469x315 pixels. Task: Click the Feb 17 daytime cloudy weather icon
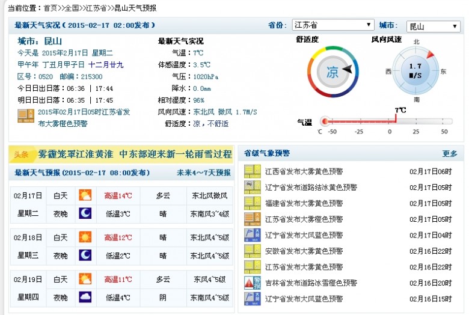click(85, 195)
